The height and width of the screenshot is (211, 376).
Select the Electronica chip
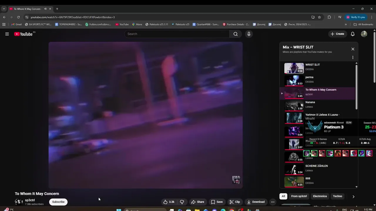[320, 196]
